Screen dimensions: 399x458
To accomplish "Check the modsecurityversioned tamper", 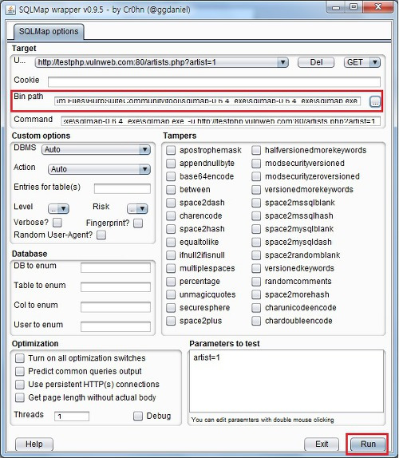I will click(x=256, y=164).
